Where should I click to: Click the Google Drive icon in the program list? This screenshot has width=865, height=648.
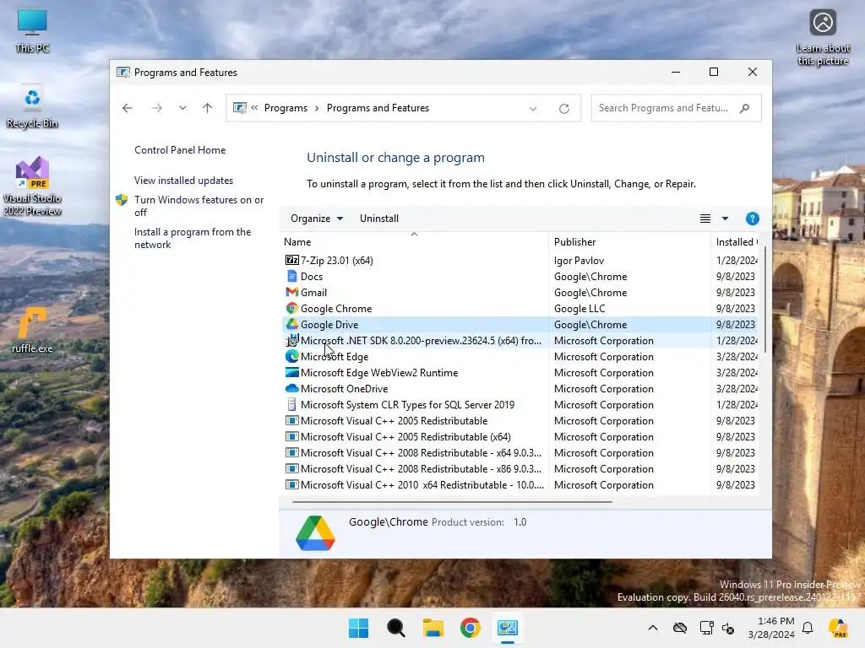tap(291, 324)
